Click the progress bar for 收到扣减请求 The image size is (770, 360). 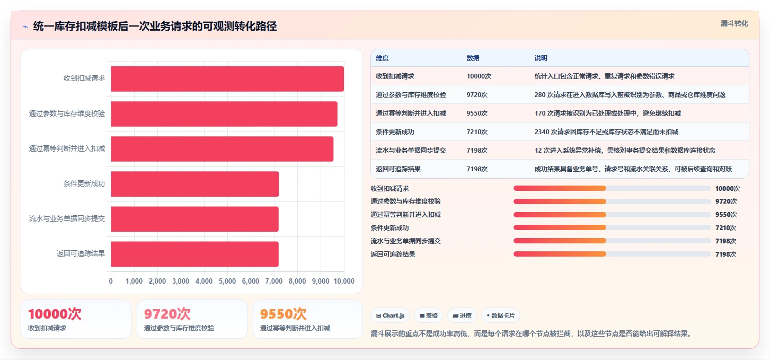[x=612, y=188]
